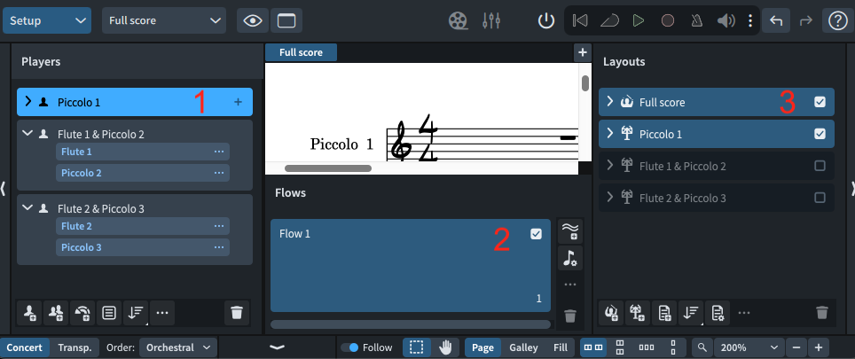This screenshot has width=855, height=359.
Task: Collapse the Flute 2 & Piccolo 3 player
Action: [x=27, y=208]
